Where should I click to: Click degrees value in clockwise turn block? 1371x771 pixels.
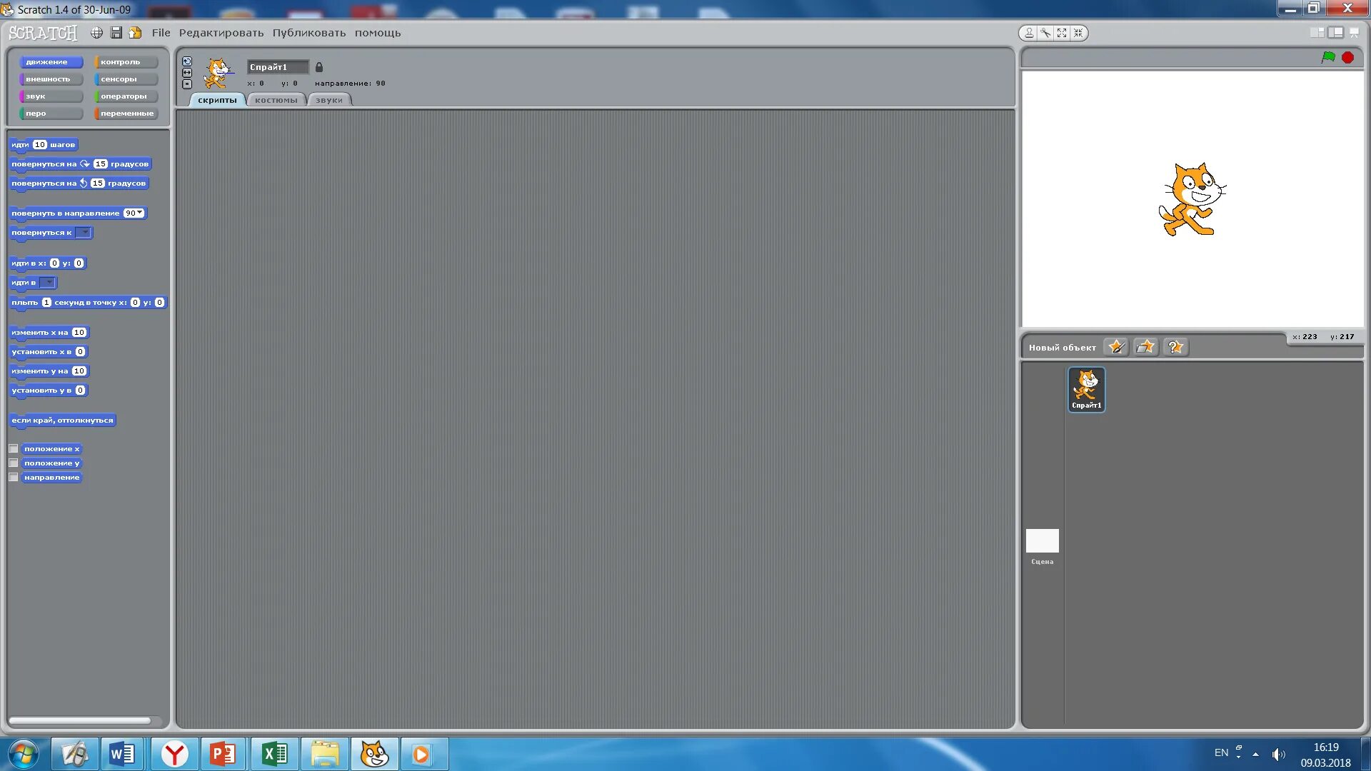click(100, 164)
